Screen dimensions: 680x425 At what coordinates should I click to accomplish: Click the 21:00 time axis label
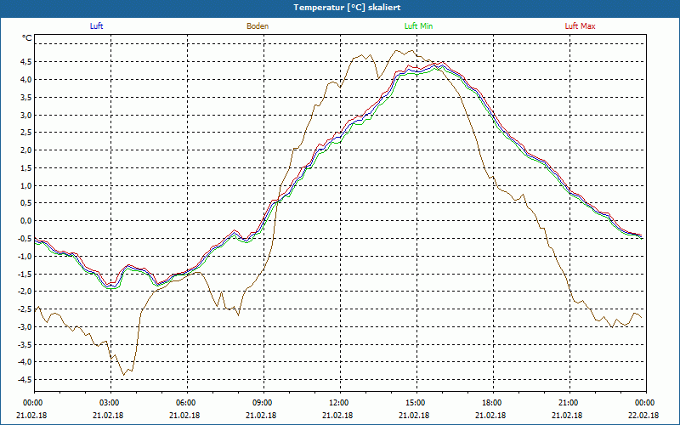569,403
